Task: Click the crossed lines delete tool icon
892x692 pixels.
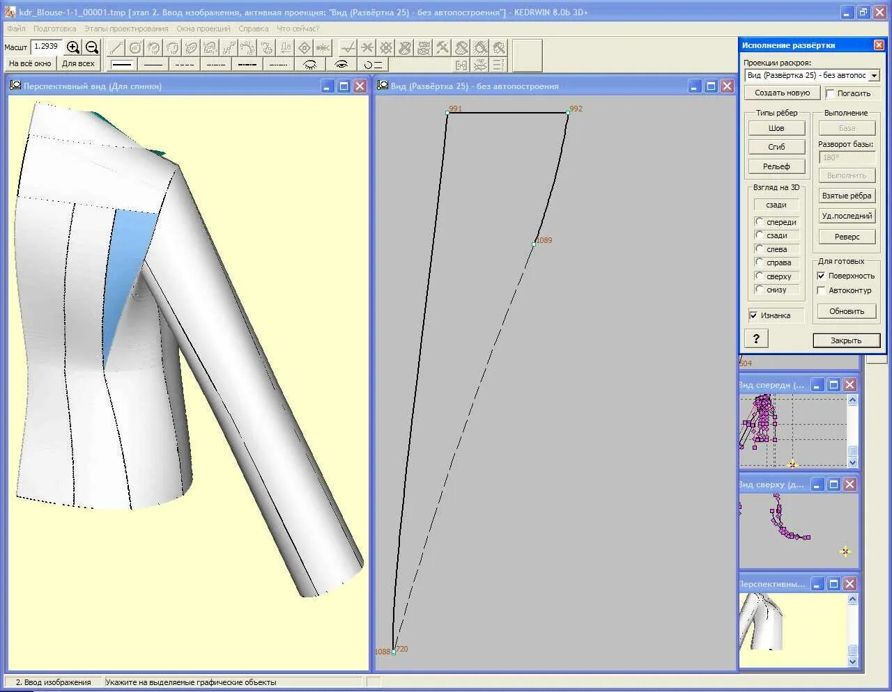Action: tap(367, 48)
